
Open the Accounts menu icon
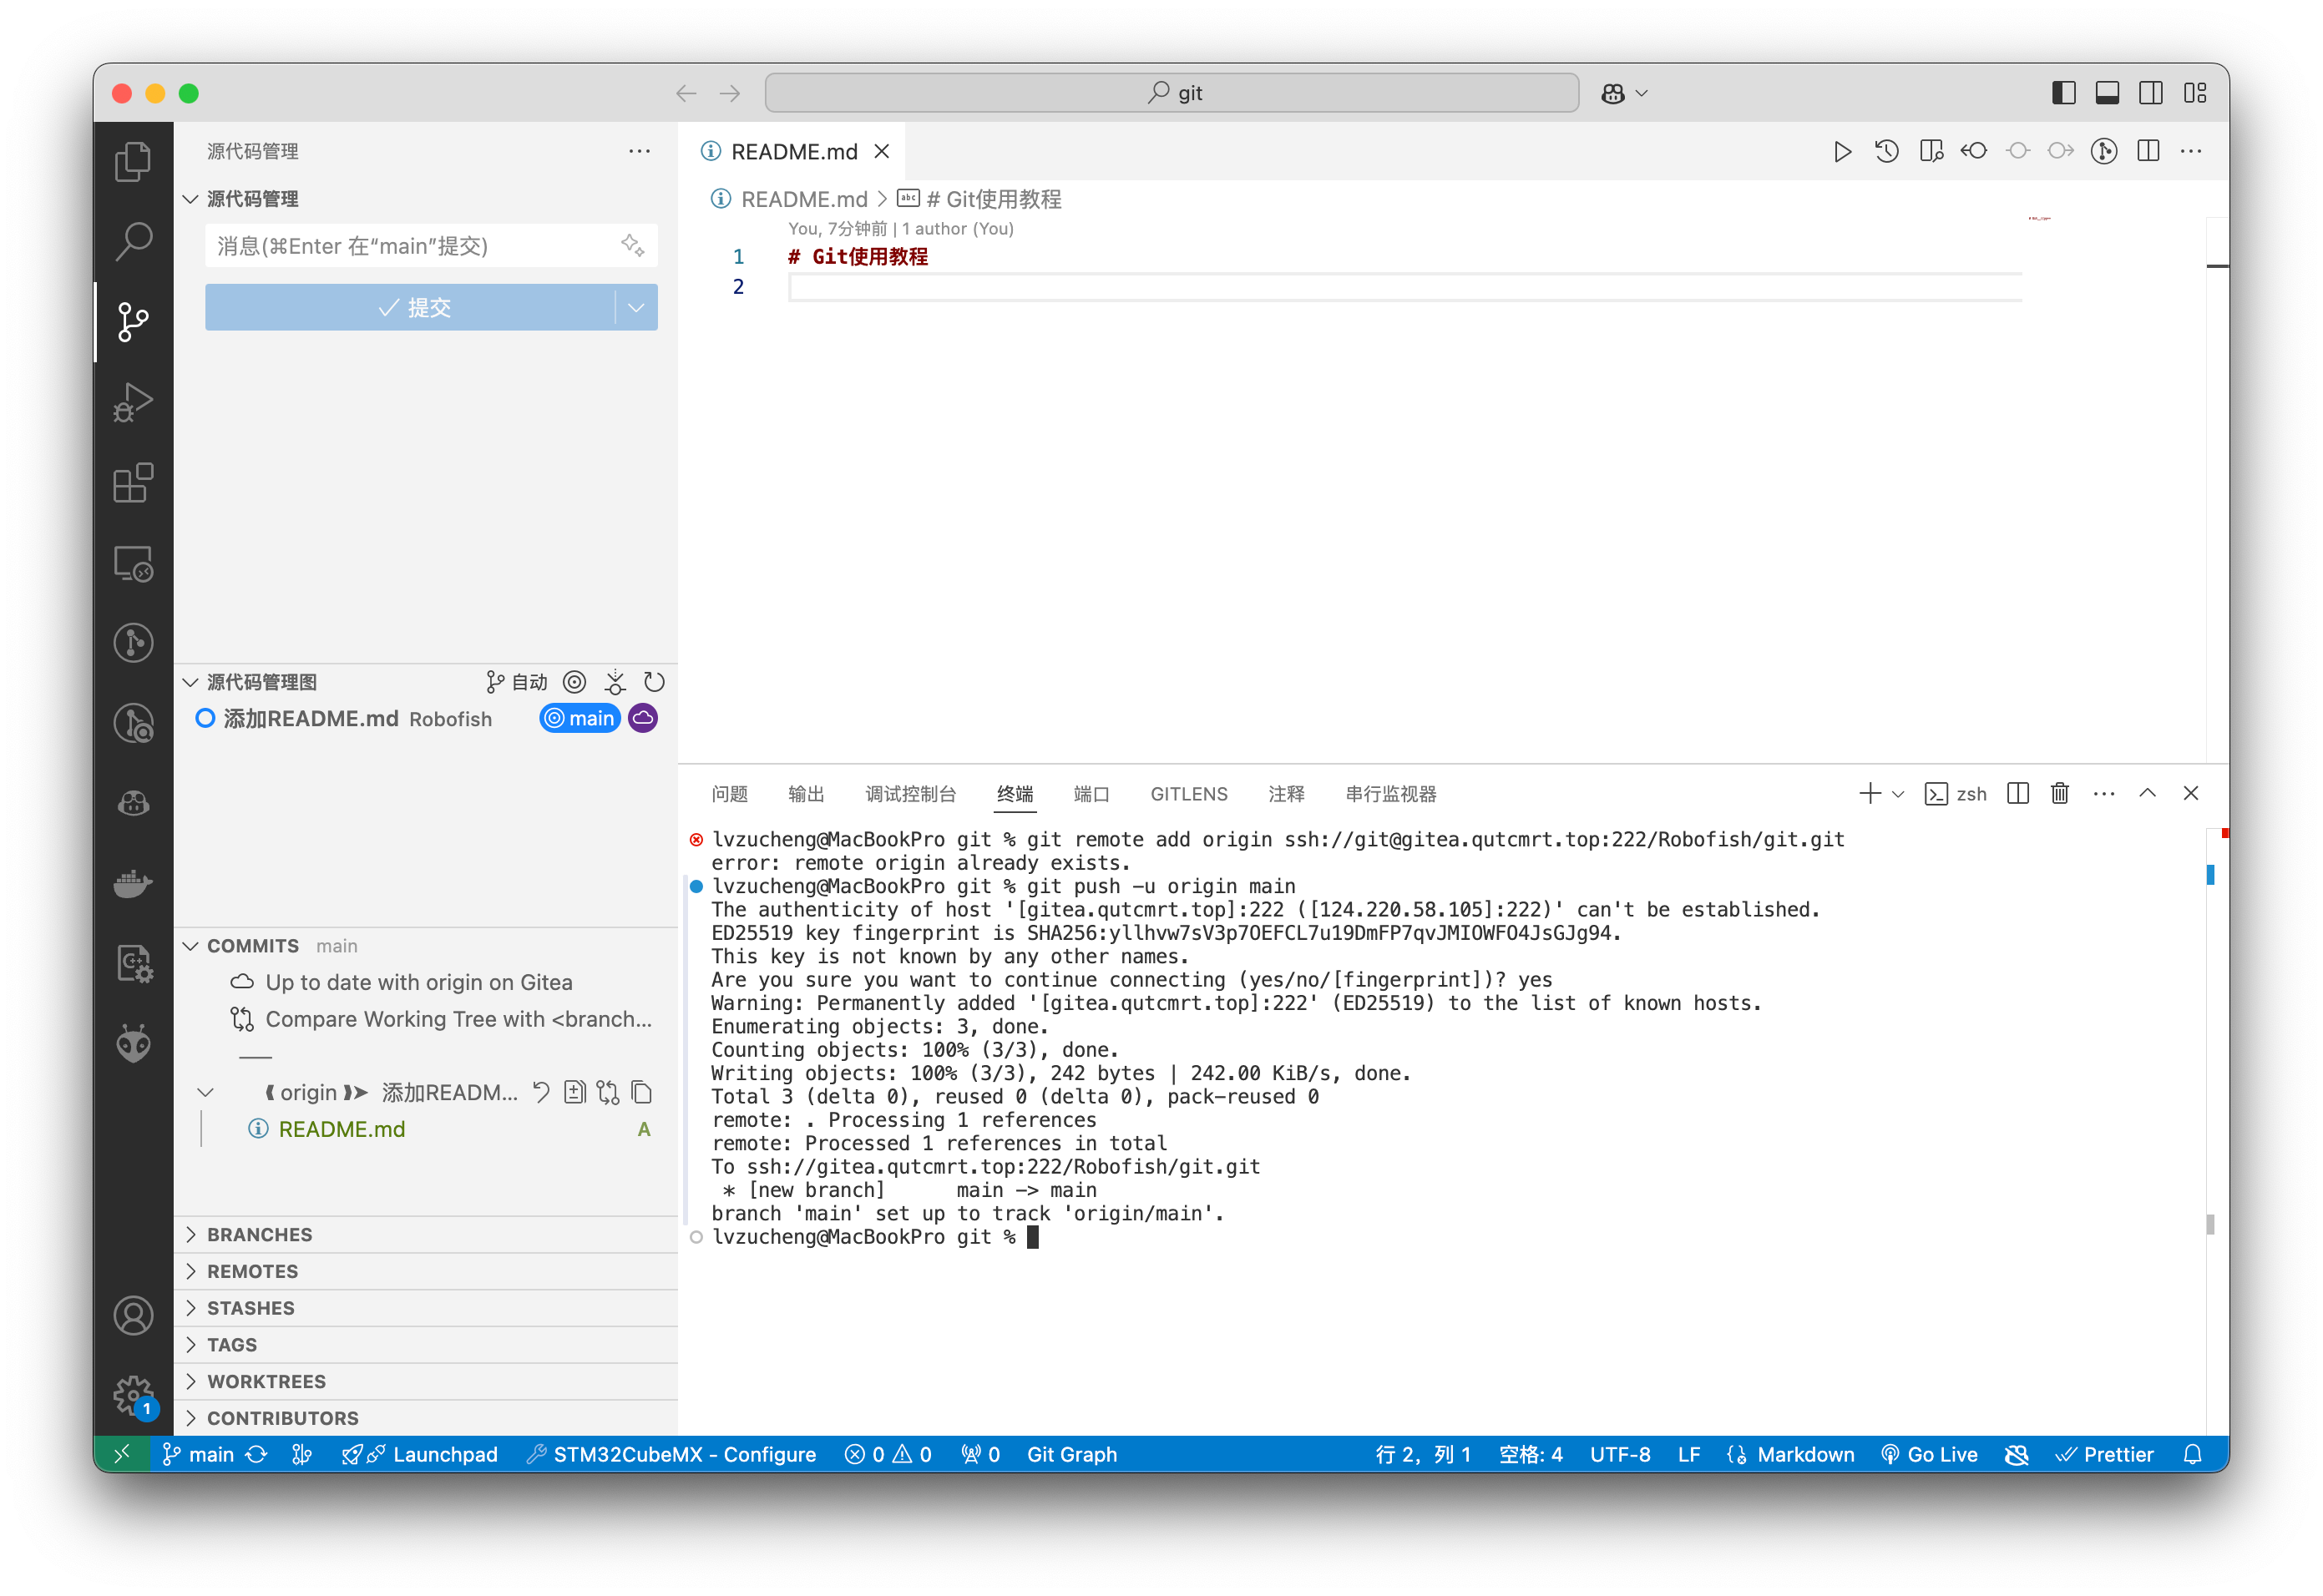(133, 1316)
